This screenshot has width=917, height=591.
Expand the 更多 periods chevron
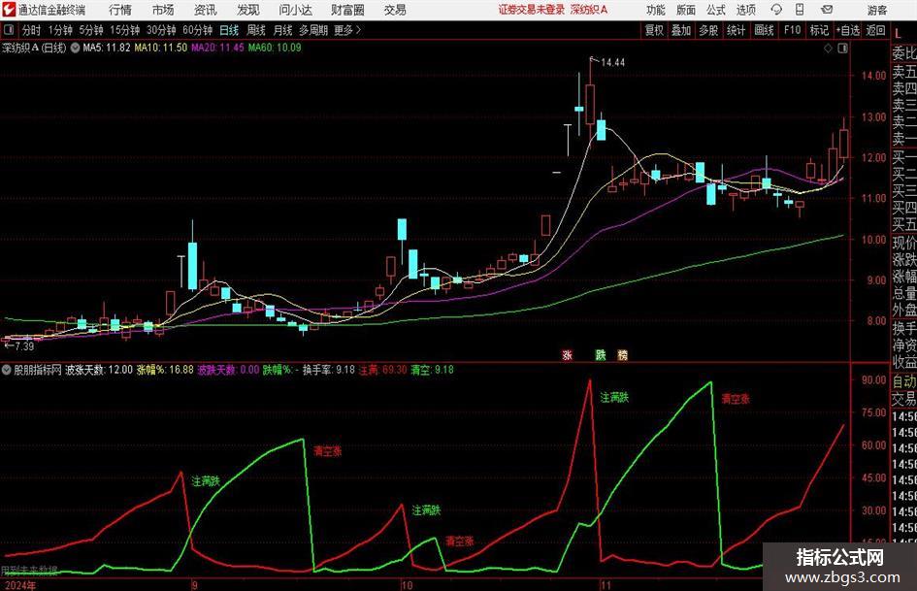click(x=348, y=30)
